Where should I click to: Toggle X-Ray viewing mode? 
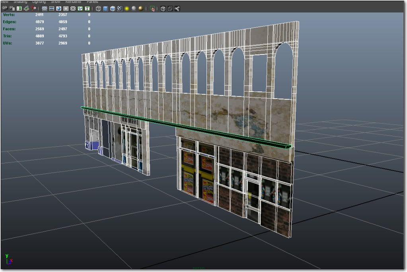(x=163, y=8)
